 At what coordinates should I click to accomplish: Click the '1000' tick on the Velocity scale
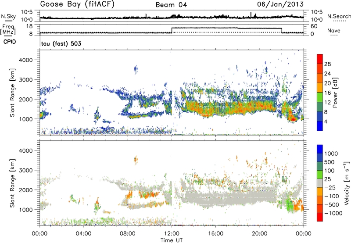pyautogui.click(x=331, y=154)
